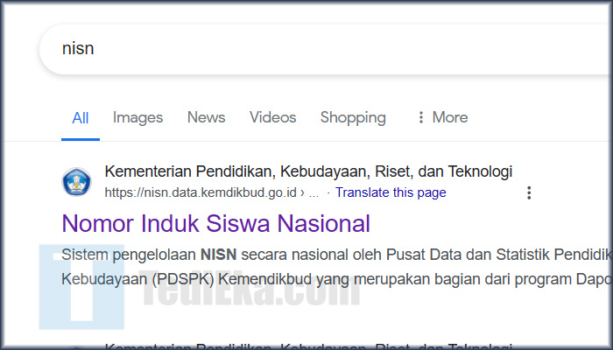
Task: Expand the More search options menu
Action: point(442,117)
